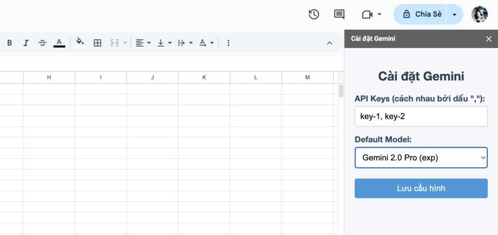Open the more options three-dot menu
Image resolution: width=498 pixels, height=235 pixels.
(x=229, y=43)
